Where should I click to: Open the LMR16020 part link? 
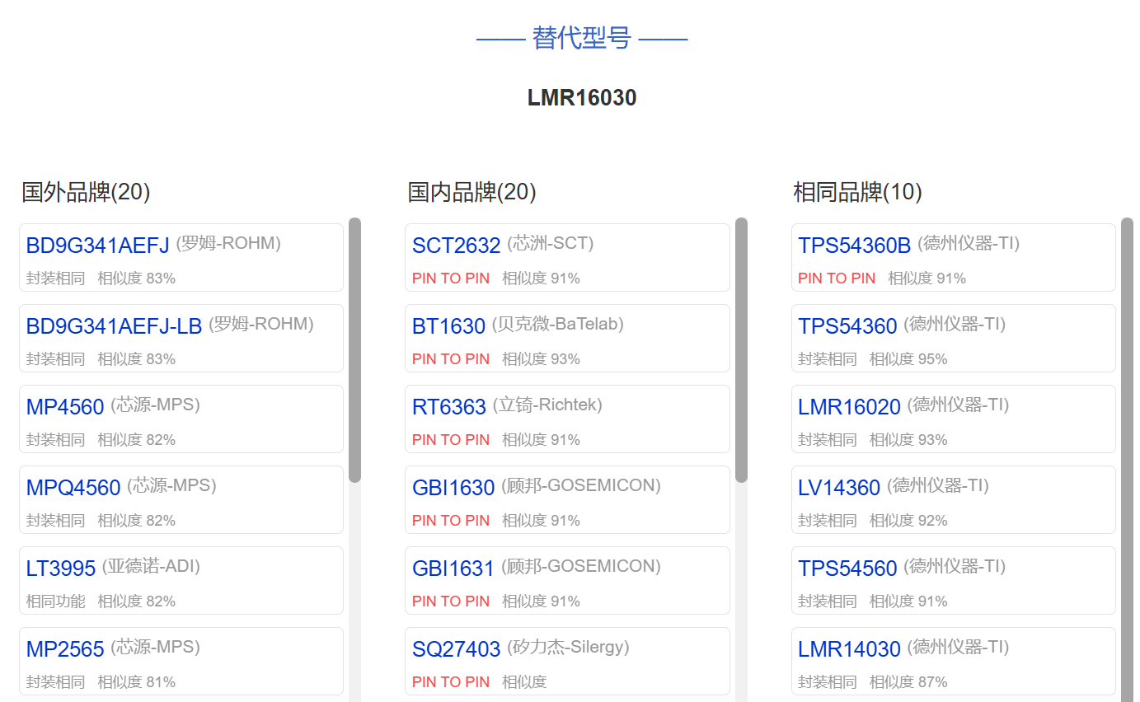tap(849, 407)
